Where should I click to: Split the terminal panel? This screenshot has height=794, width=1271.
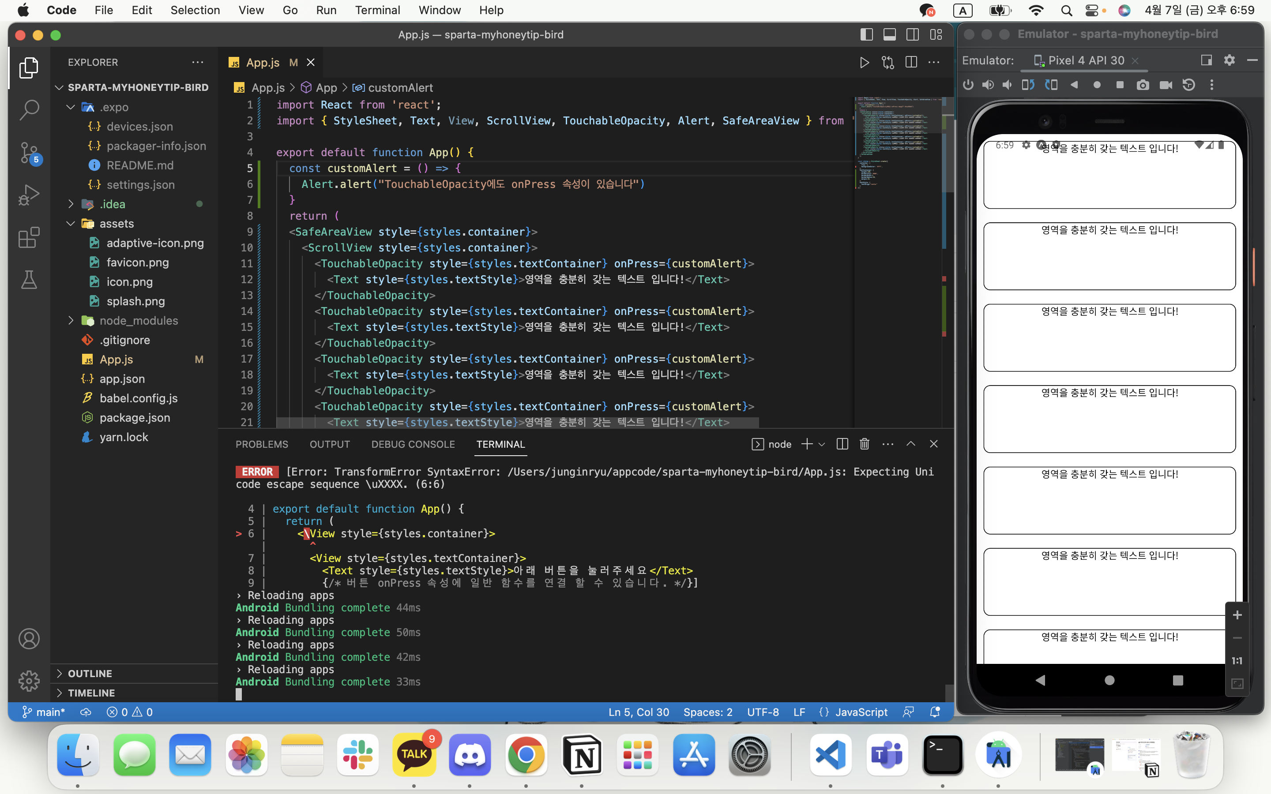pyautogui.click(x=842, y=444)
